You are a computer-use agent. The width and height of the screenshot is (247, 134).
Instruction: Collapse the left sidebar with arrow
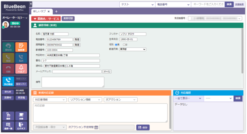(31, 4)
